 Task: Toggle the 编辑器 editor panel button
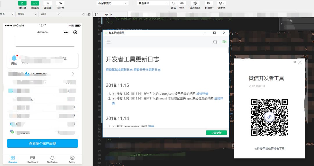click(35, 3)
